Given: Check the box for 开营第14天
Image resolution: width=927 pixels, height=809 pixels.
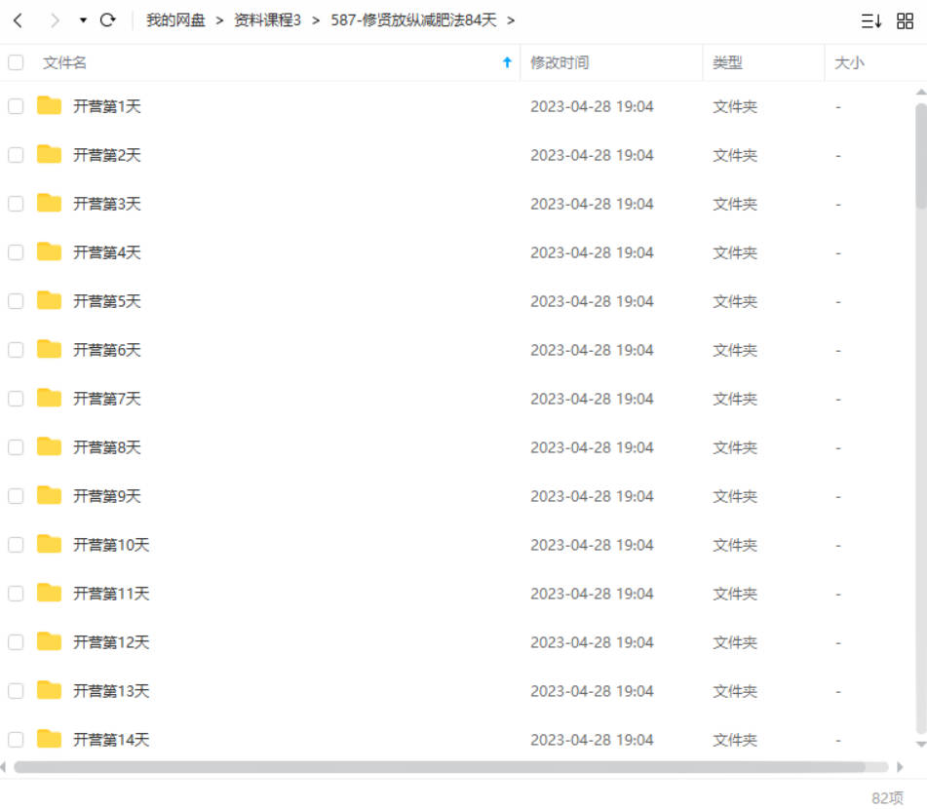Looking at the screenshot, I should (16, 739).
